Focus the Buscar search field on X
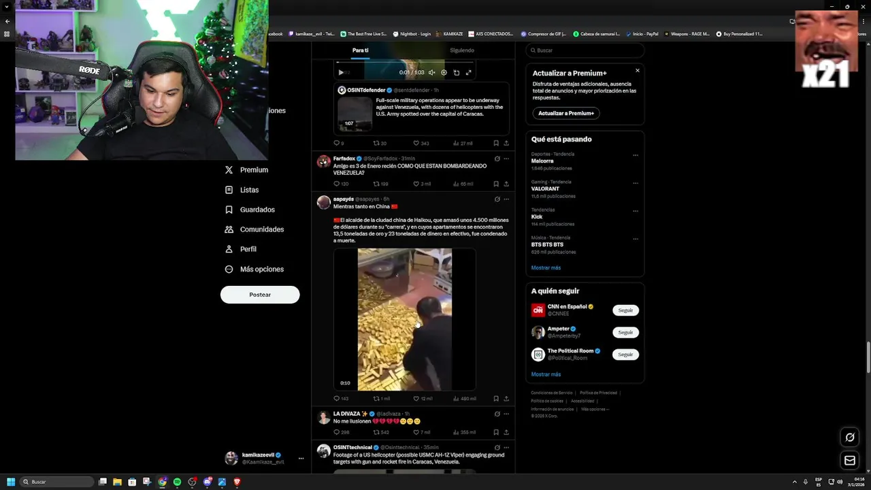 (x=585, y=50)
